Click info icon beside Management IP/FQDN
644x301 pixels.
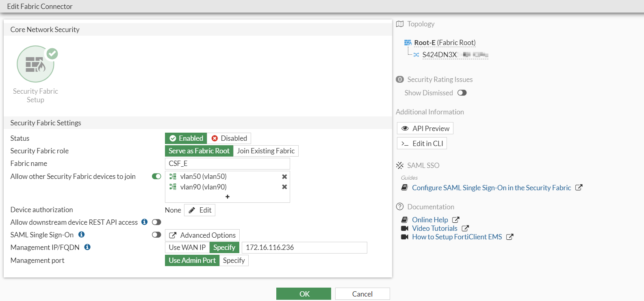pyautogui.click(x=87, y=247)
